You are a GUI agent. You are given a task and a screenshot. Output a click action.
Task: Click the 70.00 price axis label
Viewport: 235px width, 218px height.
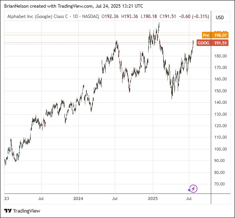point(219,184)
